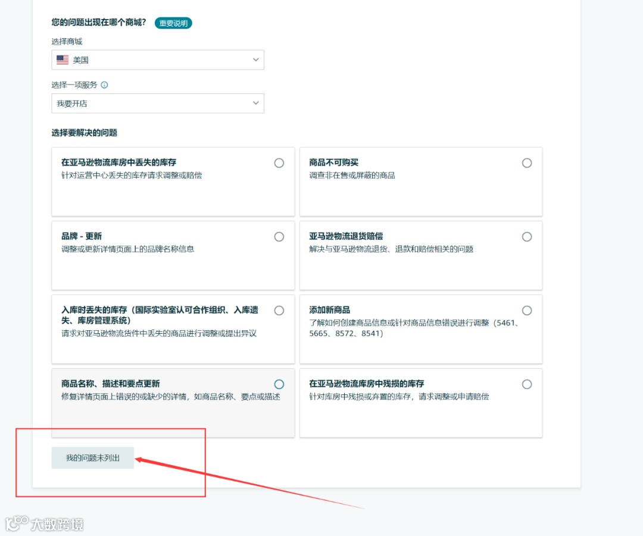
Task: Click the US flag icon in marketplace selector
Action: [63, 59]
